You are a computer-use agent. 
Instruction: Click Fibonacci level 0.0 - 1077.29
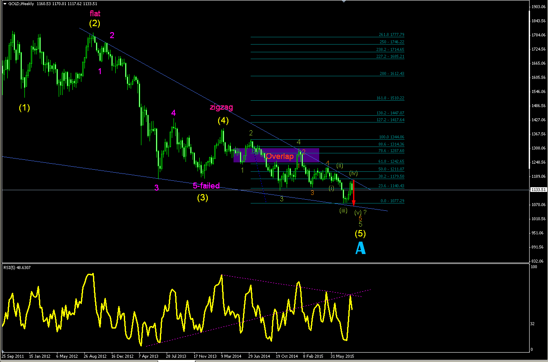pyautogui.click(x=392, y=200)
